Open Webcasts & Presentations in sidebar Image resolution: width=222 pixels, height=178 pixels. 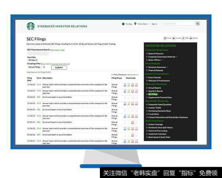point(159,81)
